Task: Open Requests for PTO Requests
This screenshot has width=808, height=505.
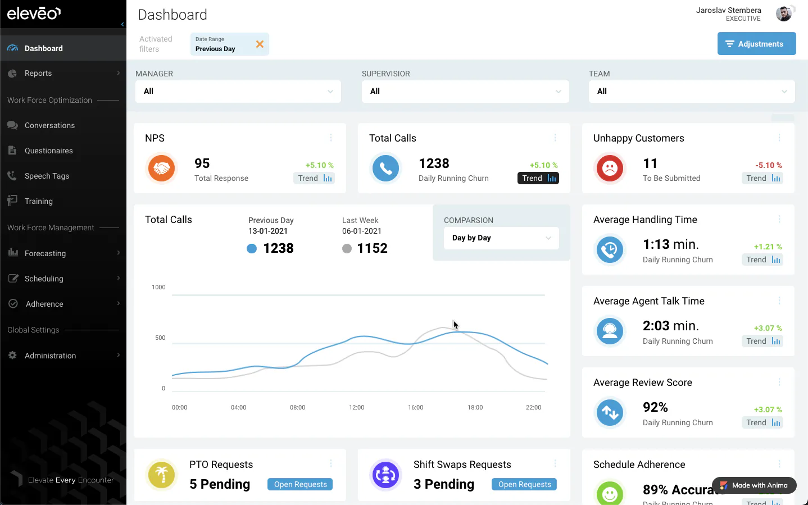Action: click(x=300, y=484)
